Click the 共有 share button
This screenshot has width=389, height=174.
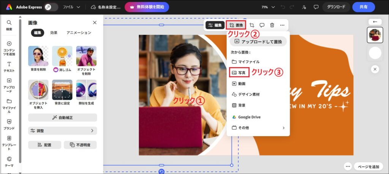(364, 7)
